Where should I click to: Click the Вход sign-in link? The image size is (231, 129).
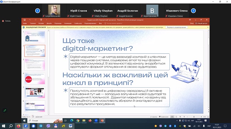point(192,23)
